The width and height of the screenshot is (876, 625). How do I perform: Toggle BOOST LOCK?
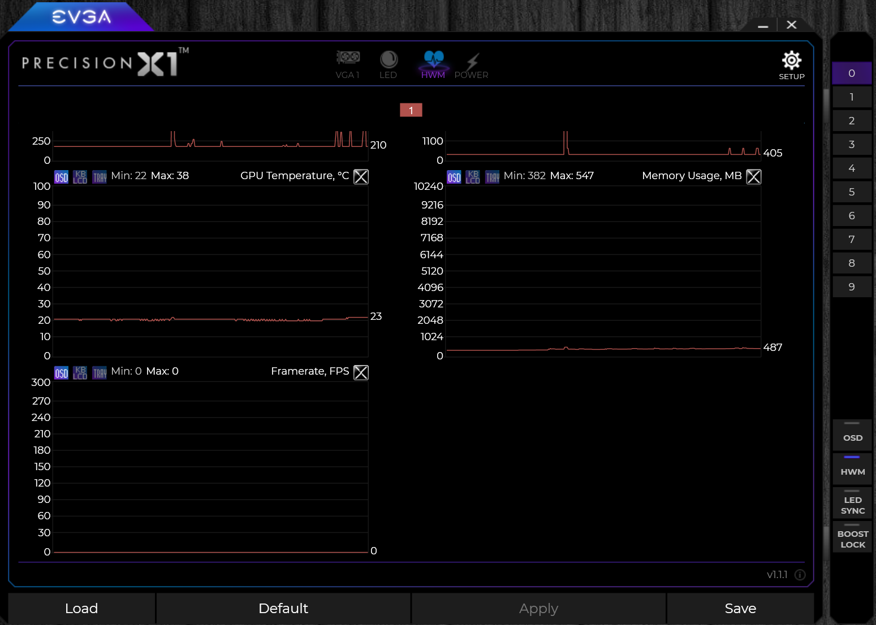click(852, 536)
